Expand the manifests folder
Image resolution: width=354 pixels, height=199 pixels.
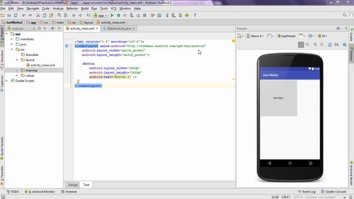[12, 39]
